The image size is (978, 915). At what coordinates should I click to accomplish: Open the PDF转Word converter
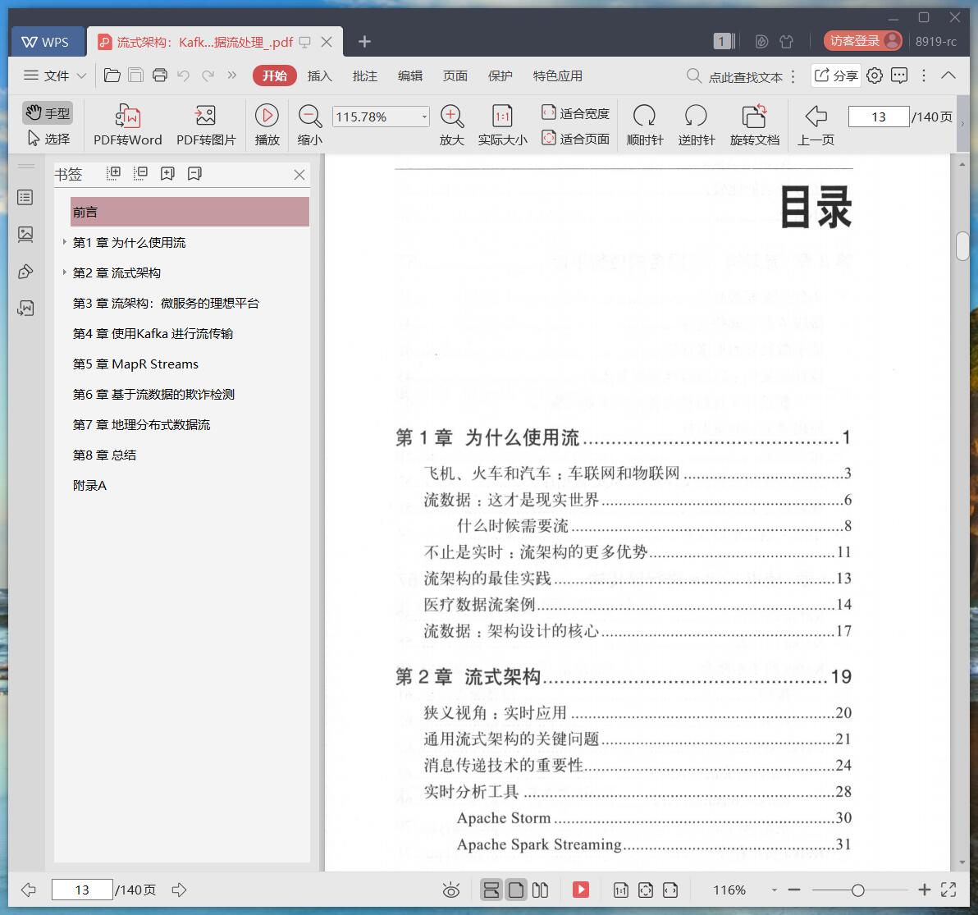click(127, 125)
